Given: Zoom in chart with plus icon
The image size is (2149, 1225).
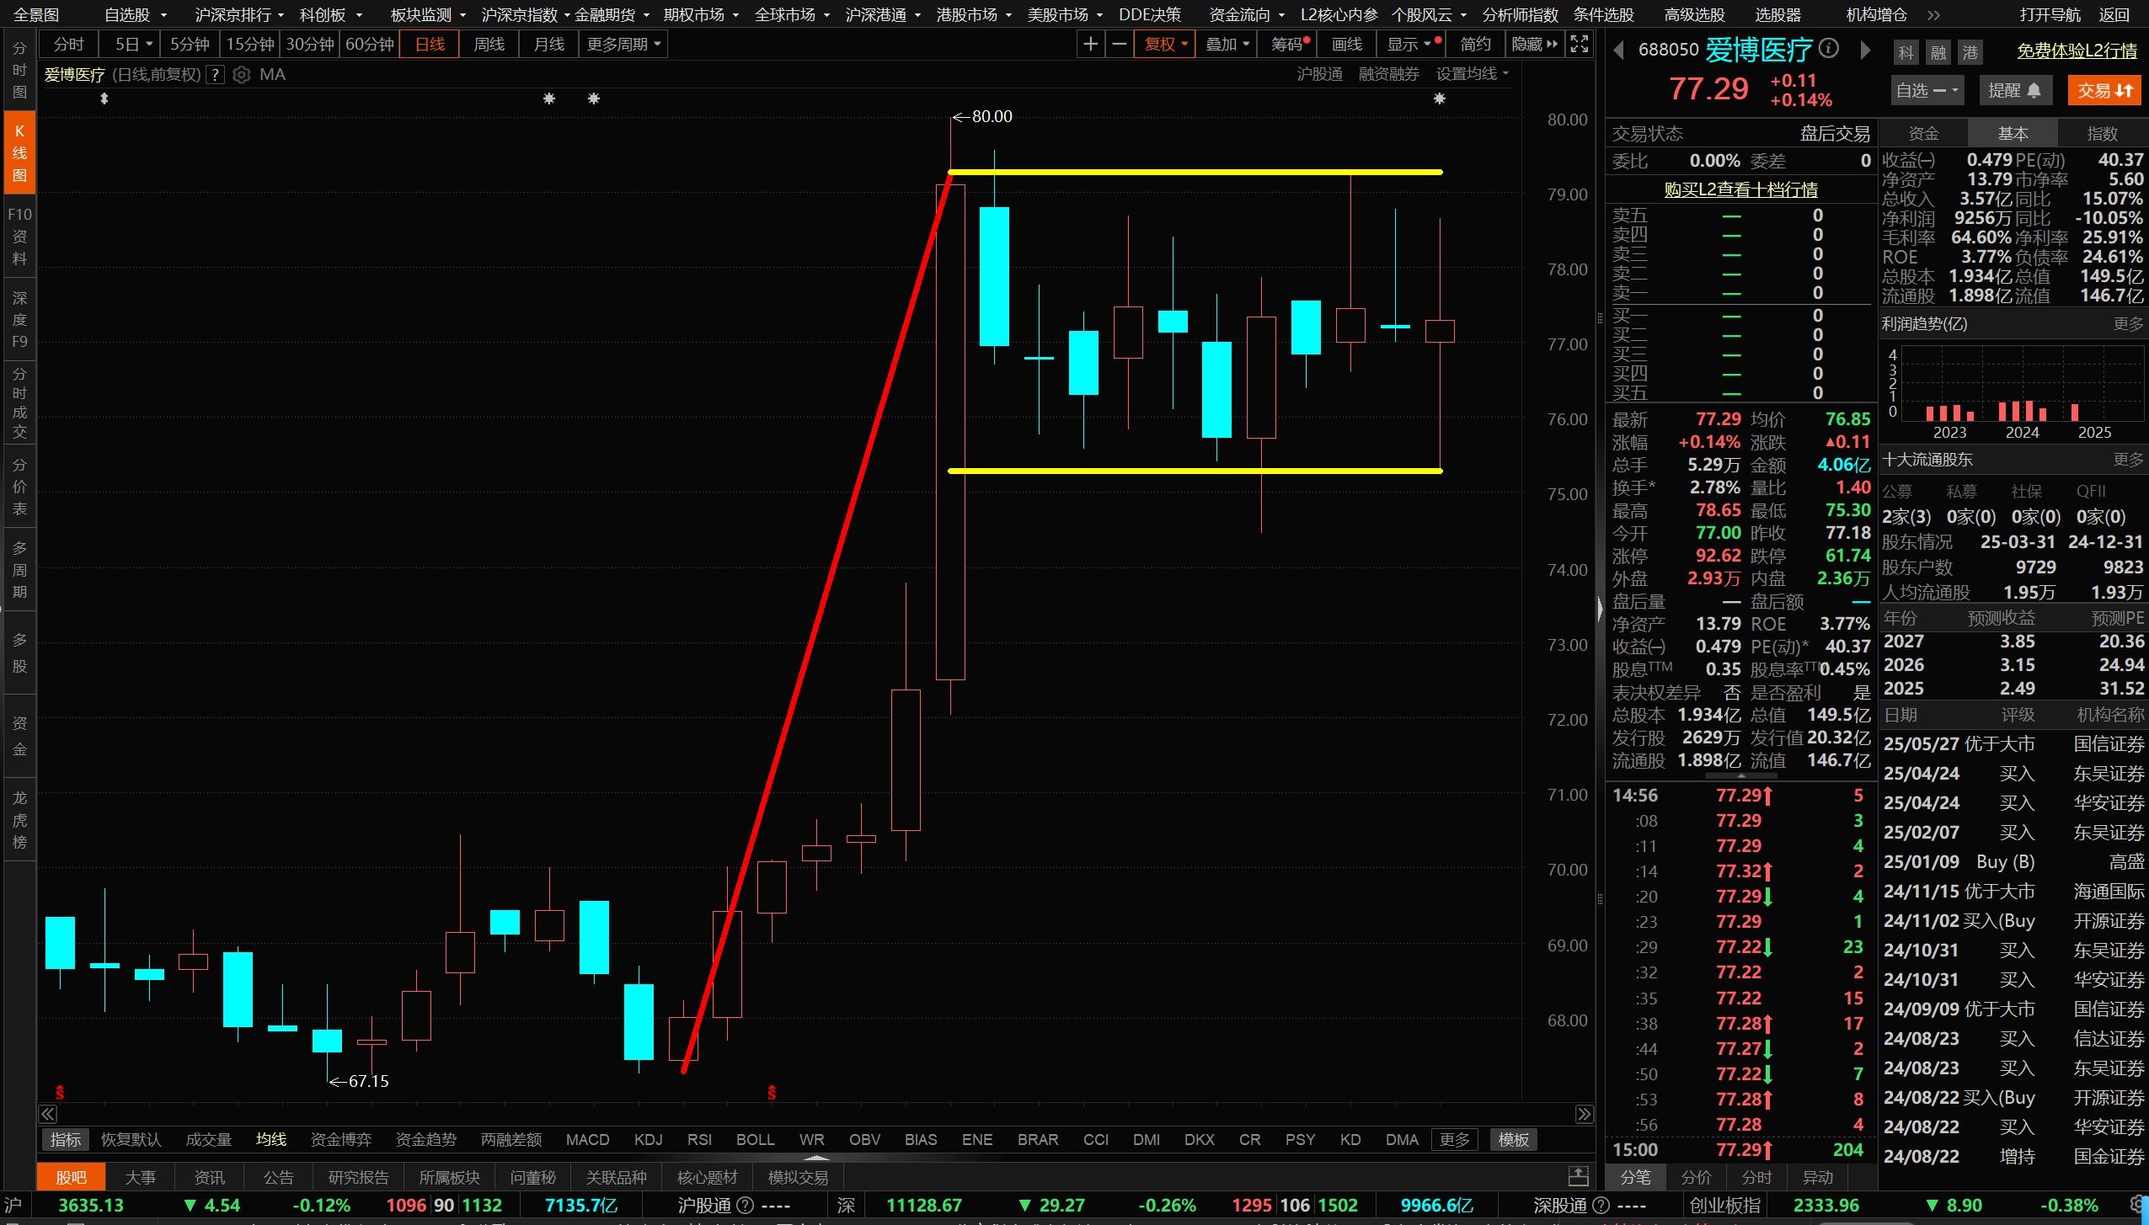Looking at the screenshot, I should [x=1090, y=44].
